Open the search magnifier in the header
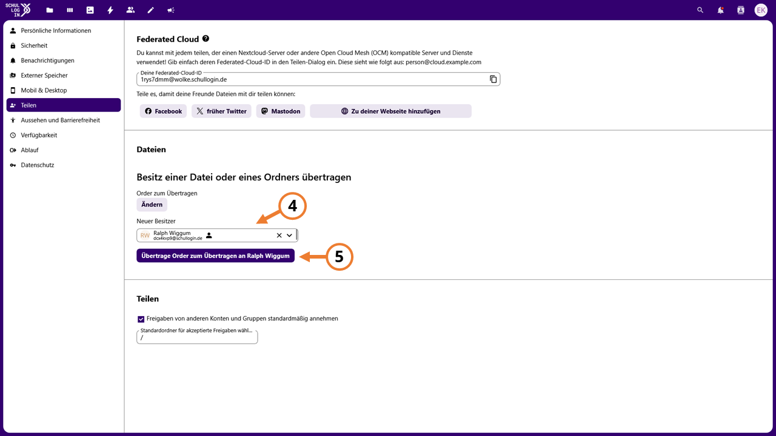The width and height of the screenshot is (776, 436). coord(700,10)
